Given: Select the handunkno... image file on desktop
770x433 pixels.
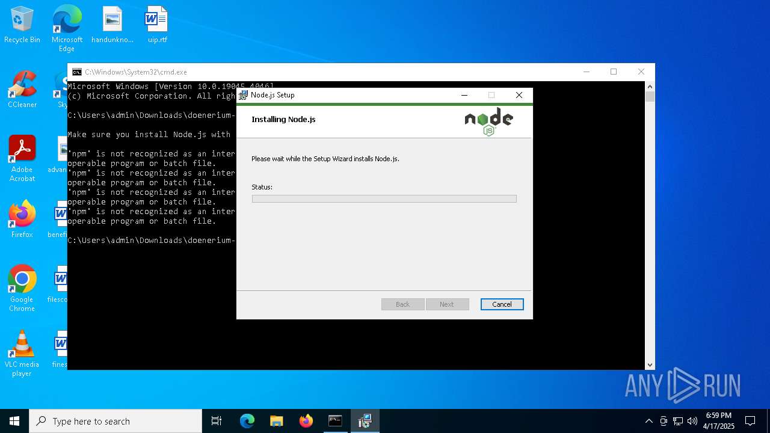Looking at the screenshot, I should point(112,25).
